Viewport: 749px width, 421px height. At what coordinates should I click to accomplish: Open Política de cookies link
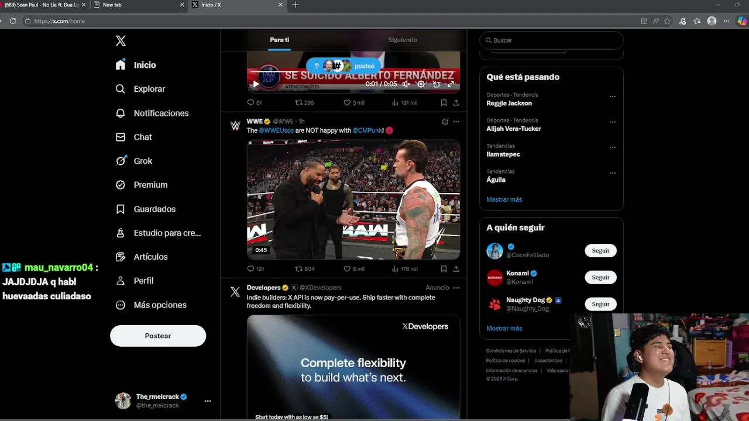click(506, 361)
